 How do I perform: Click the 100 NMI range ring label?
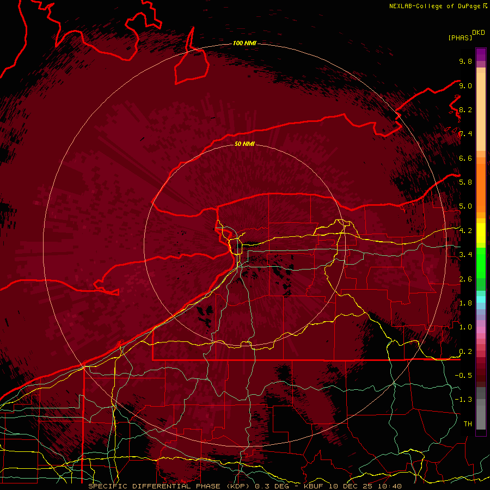pyautogui.click(x=244, y=43)
